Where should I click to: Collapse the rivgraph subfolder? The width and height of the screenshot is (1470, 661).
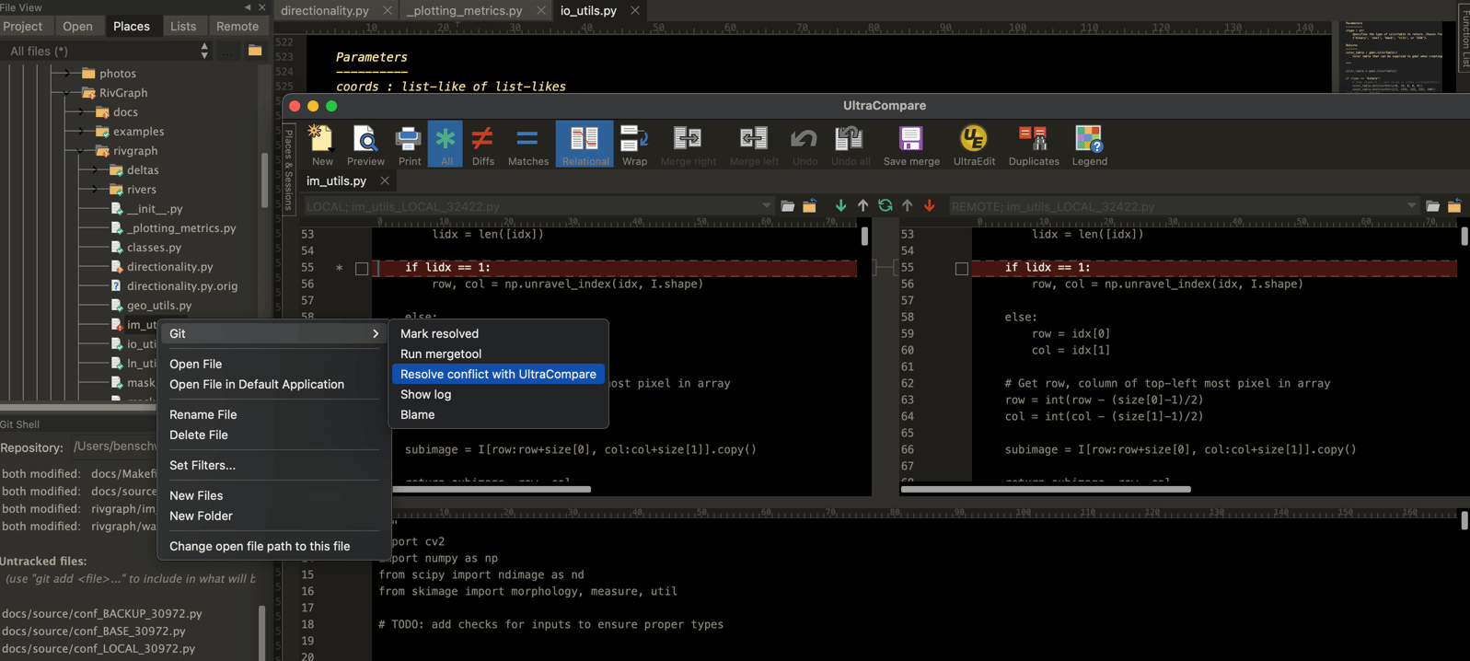80,150
